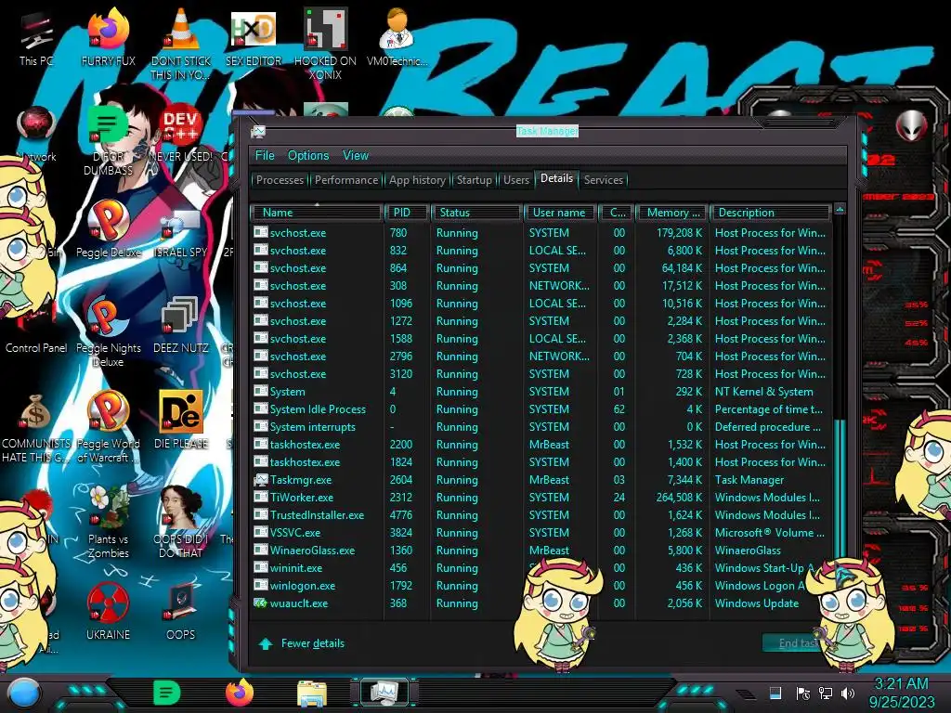The width and height of the screenshot is (951, 713).
Task: Open File Explorer from the taskbar
Action: [312, 693]
